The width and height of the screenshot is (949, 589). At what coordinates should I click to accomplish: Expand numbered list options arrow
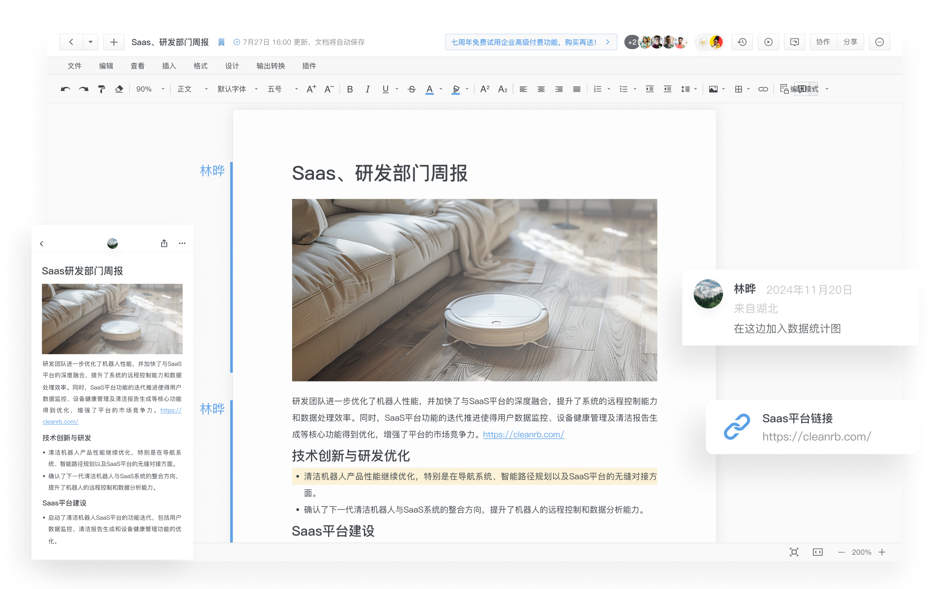(609, 89)
